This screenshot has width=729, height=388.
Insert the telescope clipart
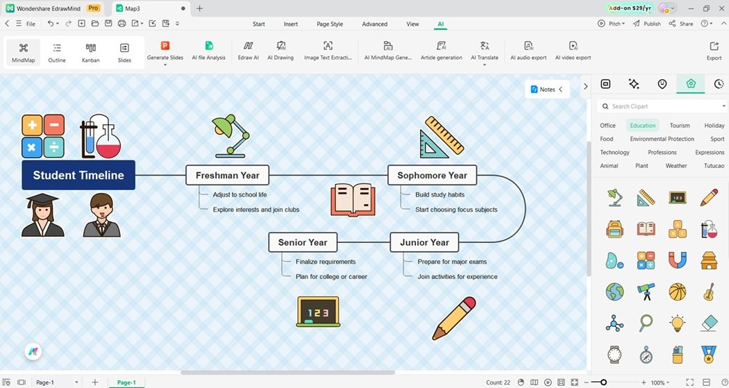pos(646,292)
